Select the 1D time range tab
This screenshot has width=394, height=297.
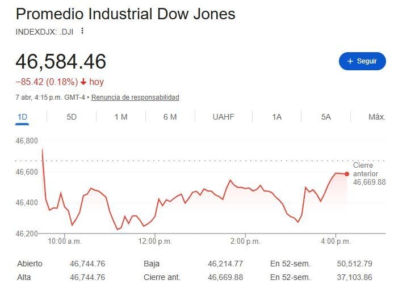[22, 117]
